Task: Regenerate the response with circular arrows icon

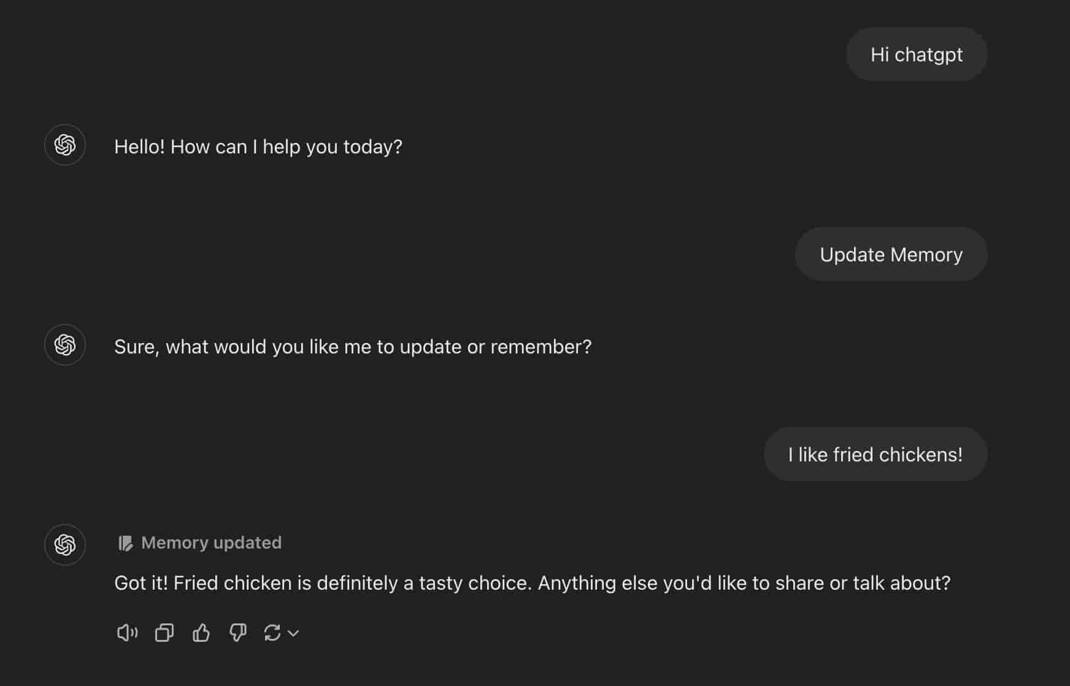Action: click(x=272, y=633)
